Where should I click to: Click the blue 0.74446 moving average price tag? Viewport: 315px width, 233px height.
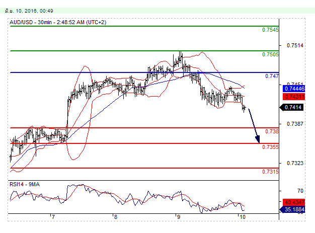point(294,89)
